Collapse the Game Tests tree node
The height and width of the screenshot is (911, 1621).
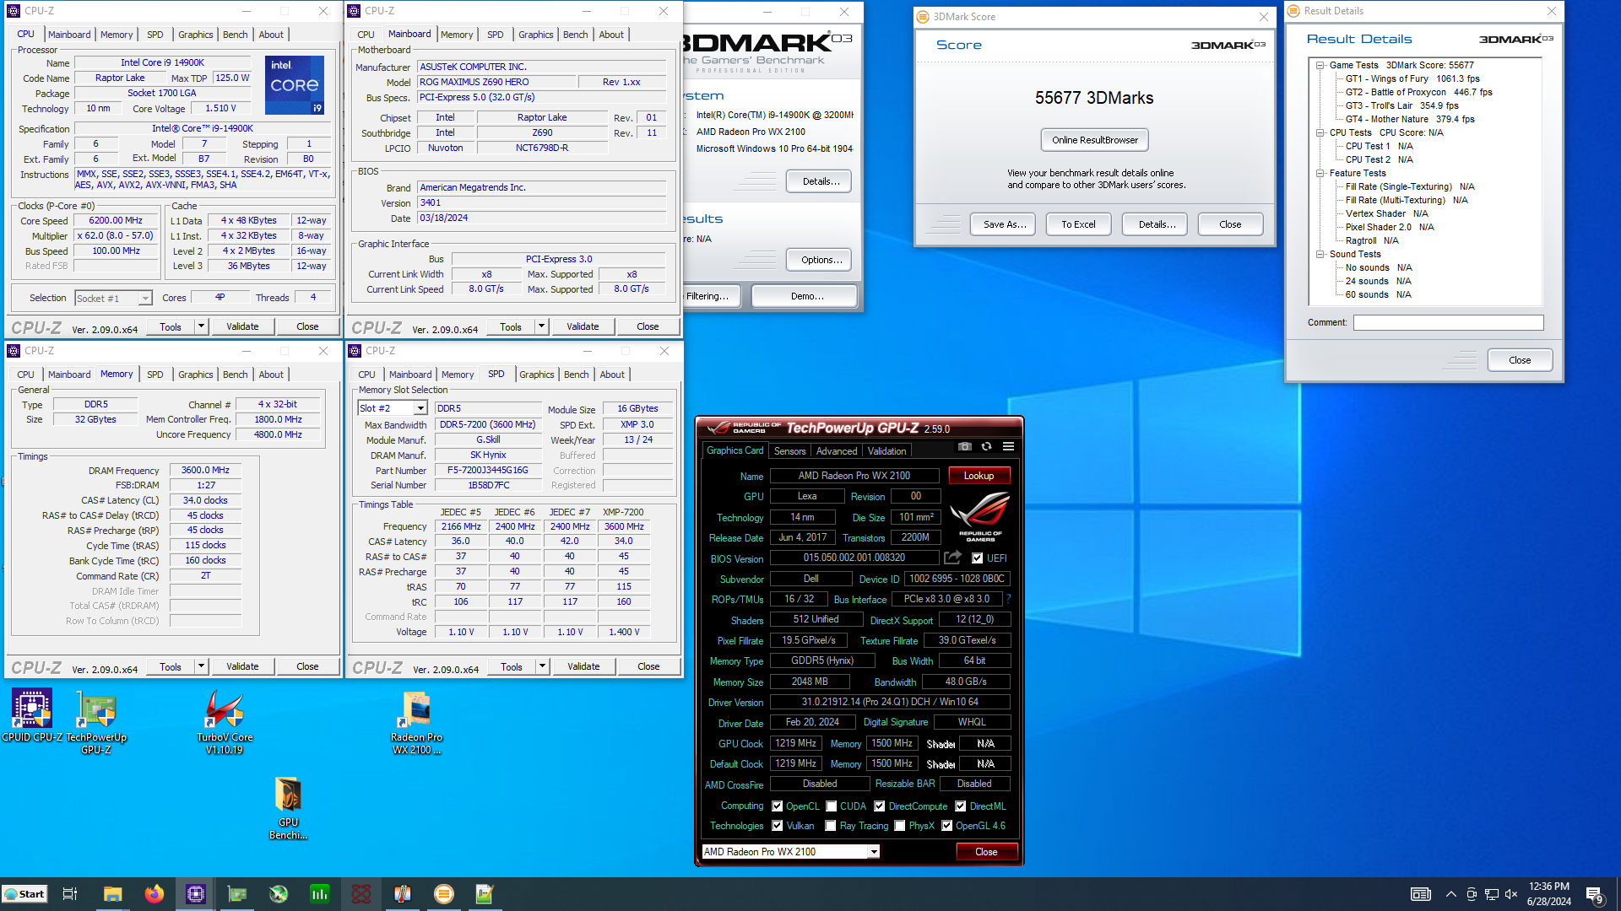[x=1320, y=65]
